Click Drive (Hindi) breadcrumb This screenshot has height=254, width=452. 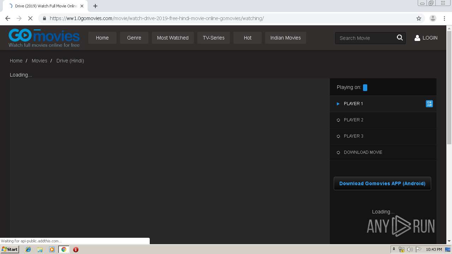click(x=70, y=61)
